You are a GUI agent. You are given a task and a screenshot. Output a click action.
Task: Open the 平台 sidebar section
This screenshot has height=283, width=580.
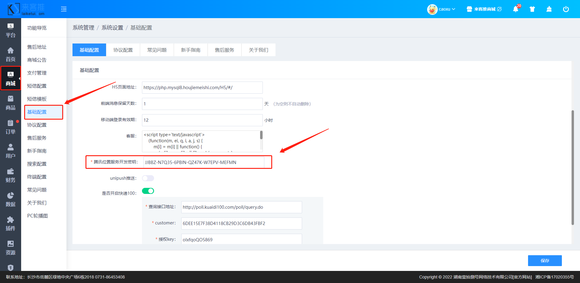point(11,30)
